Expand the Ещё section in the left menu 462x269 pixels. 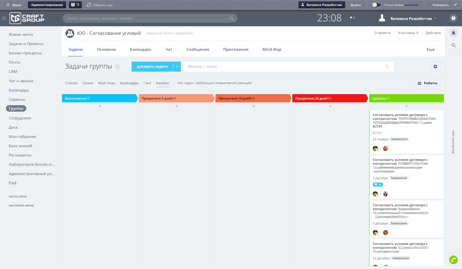coord(14,183)
